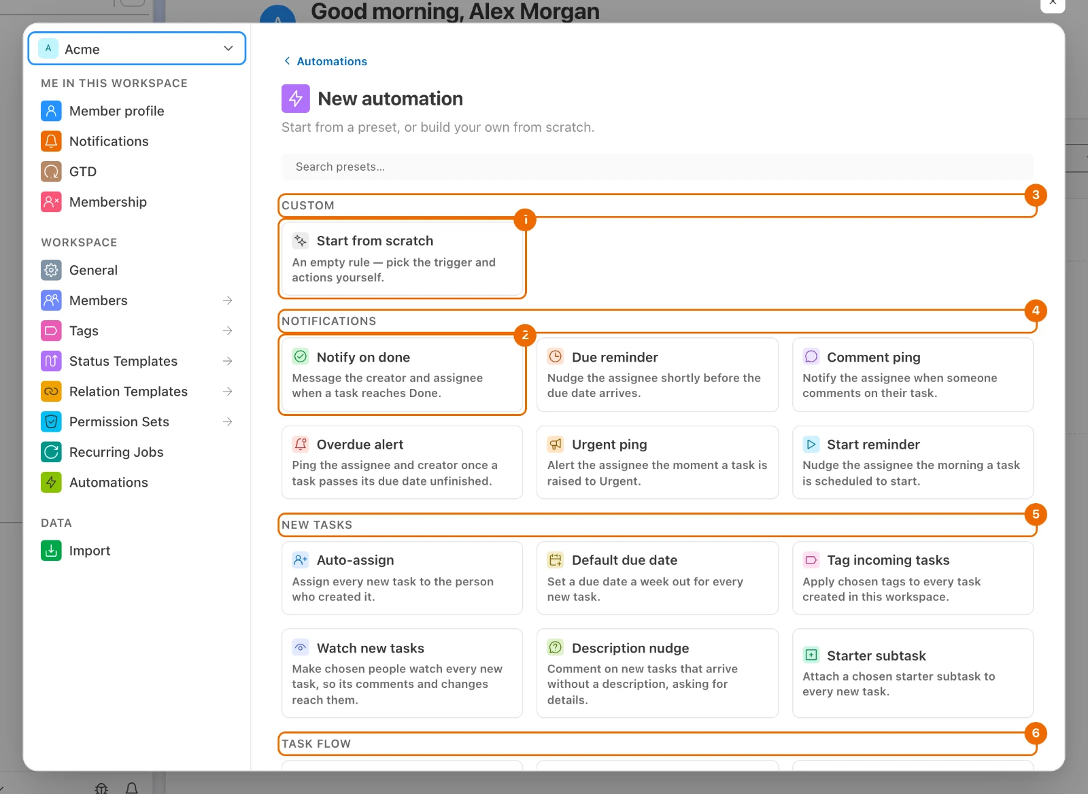Choose the Start from scratch card
This screenshot has width=1088, height=794.
[x=402, y=258]
